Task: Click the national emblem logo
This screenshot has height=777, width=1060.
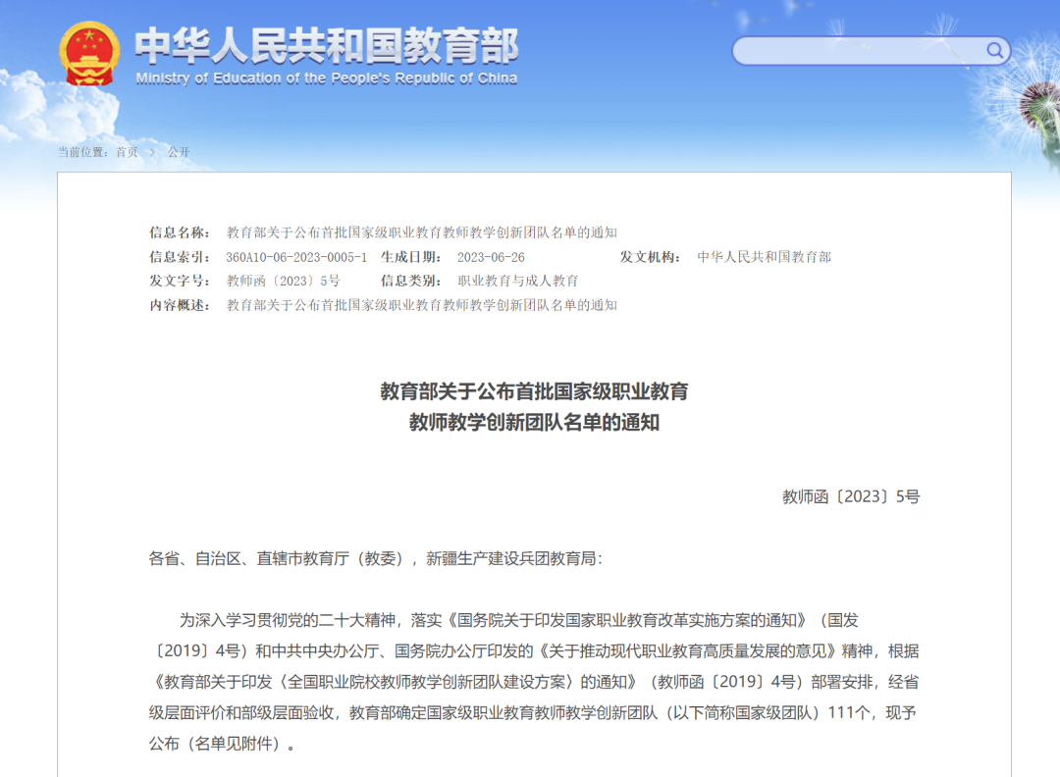Action: [90, 55]
